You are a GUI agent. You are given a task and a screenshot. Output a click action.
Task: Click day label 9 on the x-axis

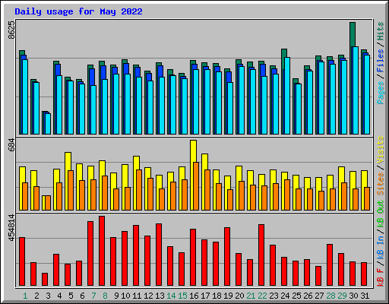(116, 296)
